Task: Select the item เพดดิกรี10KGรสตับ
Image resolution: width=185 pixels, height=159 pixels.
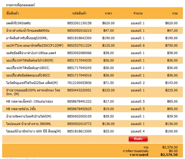Action: point(18,23)
